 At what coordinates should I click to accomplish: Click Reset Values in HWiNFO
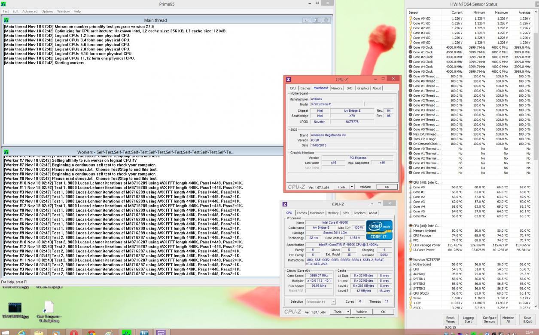click(x=451, y=319)
